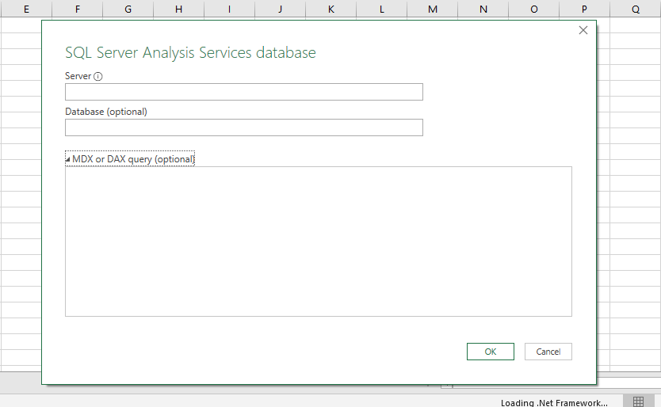661x407 pixels.
Task: Click the Loading .Net Framework status text
Action: click(x=554, y=403)
